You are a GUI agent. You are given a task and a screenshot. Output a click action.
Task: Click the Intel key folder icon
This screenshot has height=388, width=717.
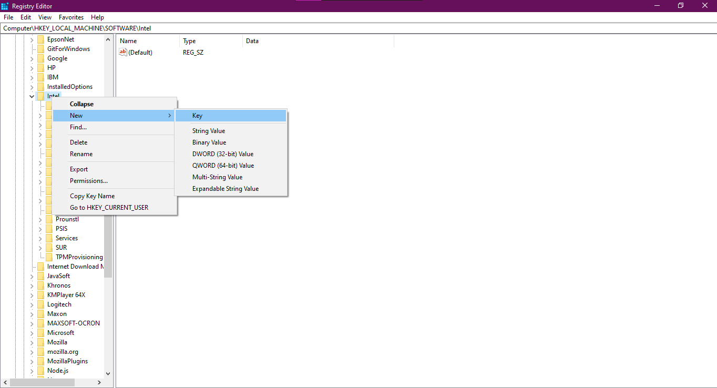(x=42, y=96)
